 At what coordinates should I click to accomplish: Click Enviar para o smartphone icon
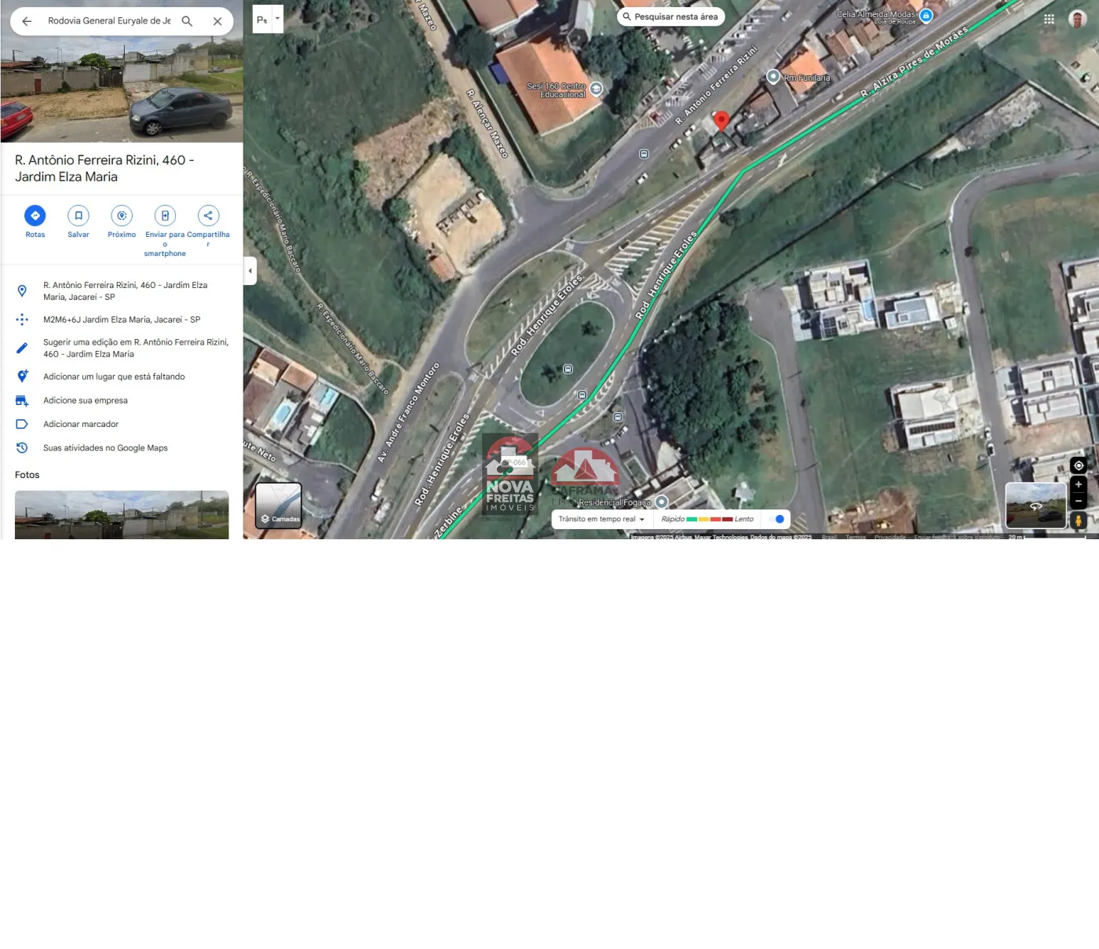(x=165, y=216)
